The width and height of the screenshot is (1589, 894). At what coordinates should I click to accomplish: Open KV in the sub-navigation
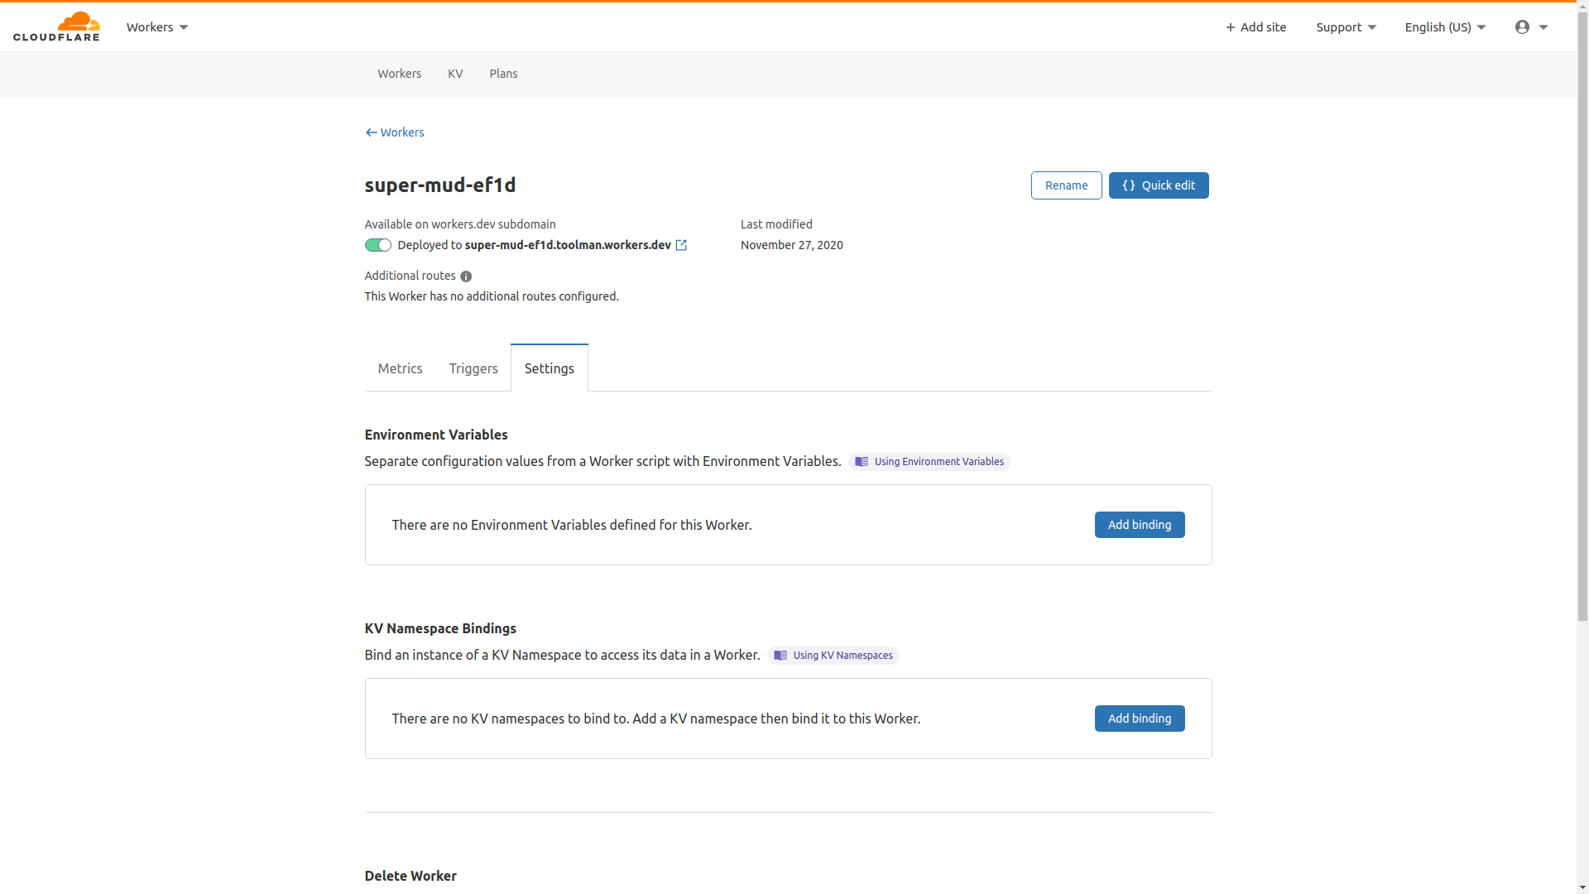pos(455,74)
